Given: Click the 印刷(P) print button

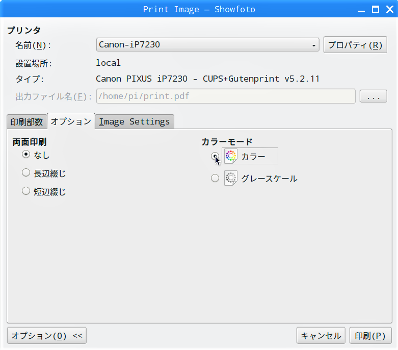Looking at the screenshot, I should 370,336.
